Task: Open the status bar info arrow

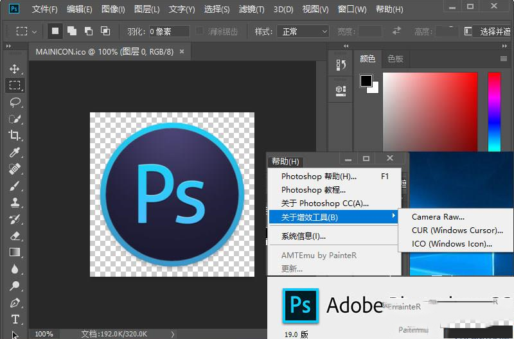Action: 173,334
